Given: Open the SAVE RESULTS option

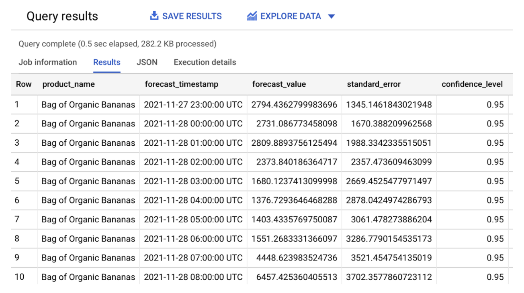Looking at the screenshot, I should (186, 16).
